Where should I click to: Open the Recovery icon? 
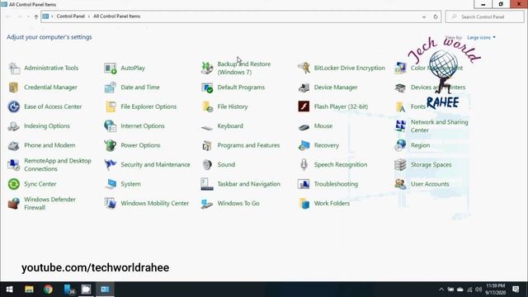pos(304,145)
